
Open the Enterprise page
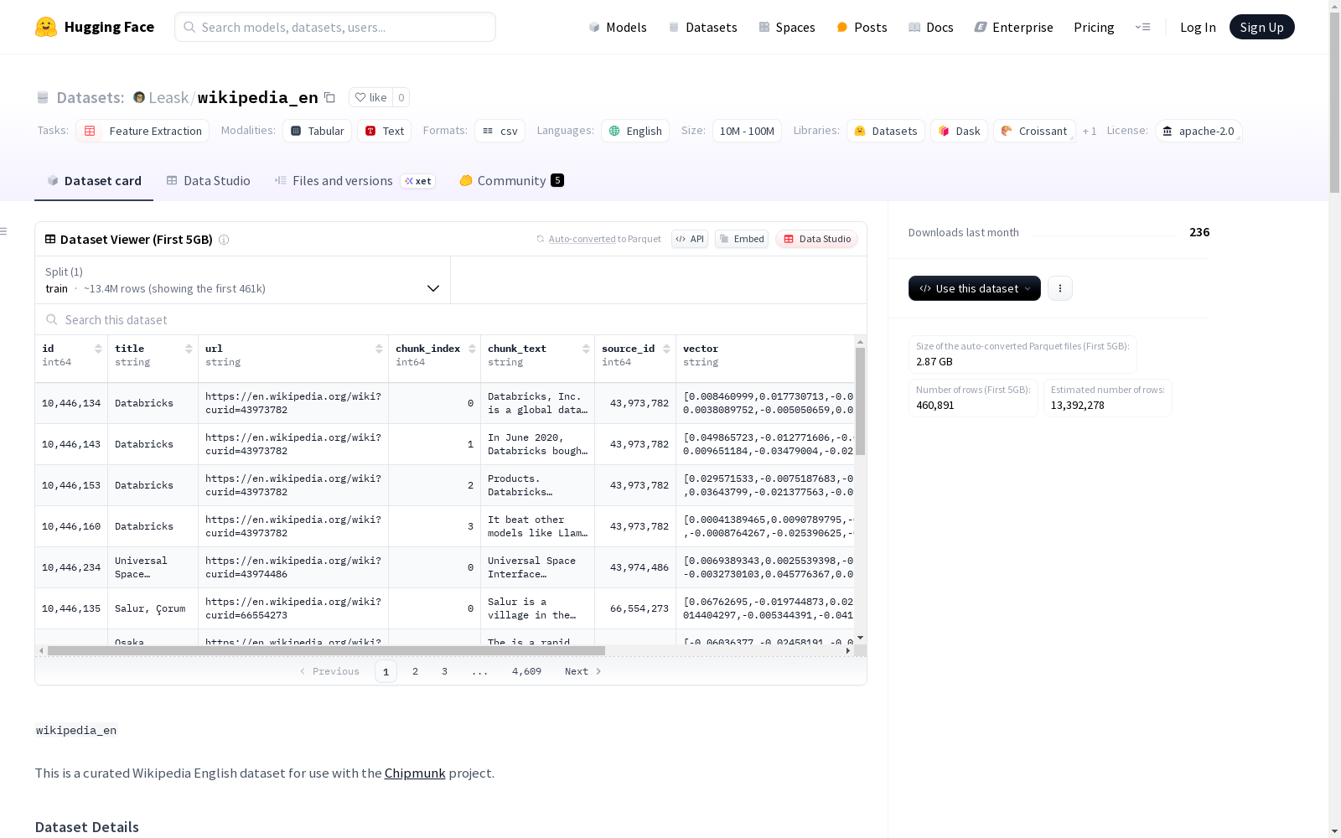coord(1014,27)
